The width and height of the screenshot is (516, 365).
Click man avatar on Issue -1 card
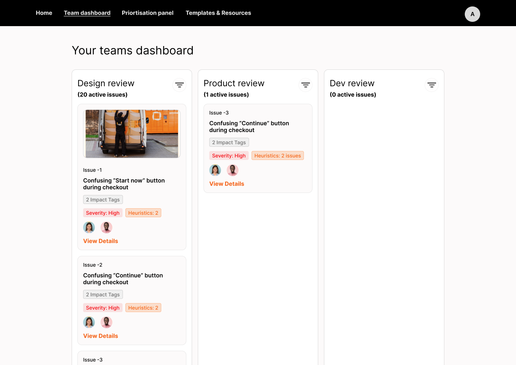point(106,227)
